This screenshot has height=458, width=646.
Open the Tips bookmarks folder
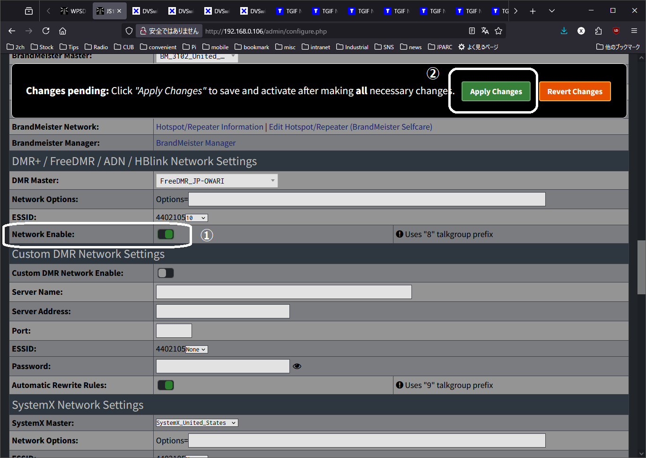(x=69, y=47)
